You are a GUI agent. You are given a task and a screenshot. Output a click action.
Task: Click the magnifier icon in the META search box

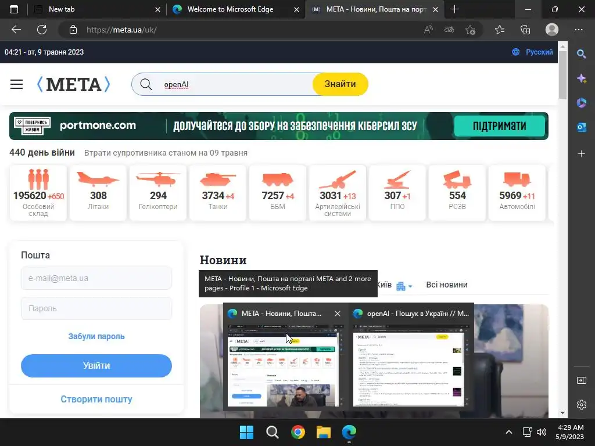146,84
